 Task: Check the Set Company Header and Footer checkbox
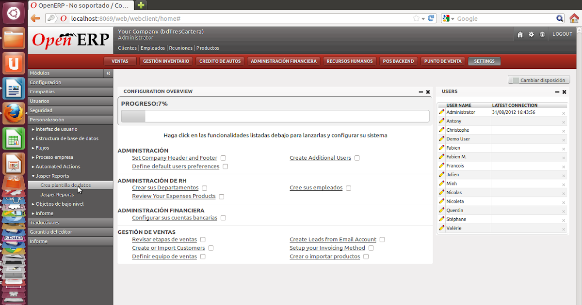223,158
